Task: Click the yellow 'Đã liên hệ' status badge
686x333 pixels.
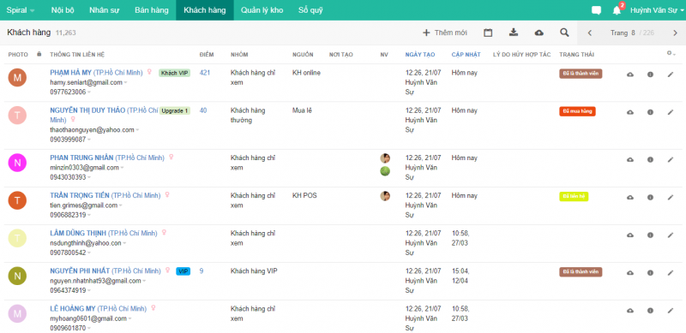Action: tap(574, 196)
